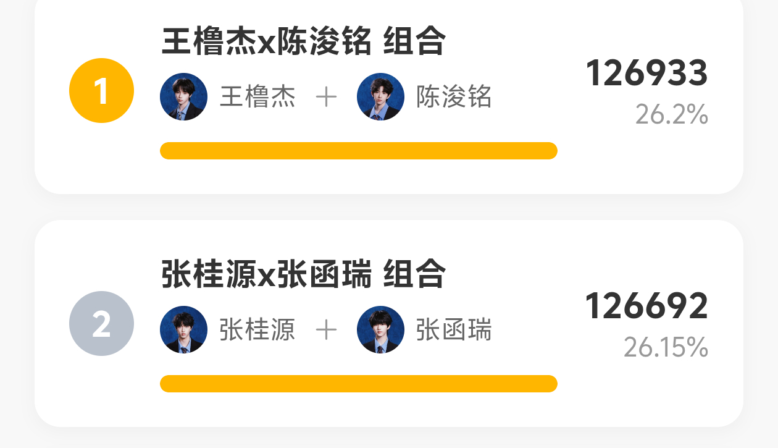Image resolution: width=778 pixels, height=448 pixels.
Task: Click the plus sign between 张桂源 and 张函瑞
Action: coord(326,330)
